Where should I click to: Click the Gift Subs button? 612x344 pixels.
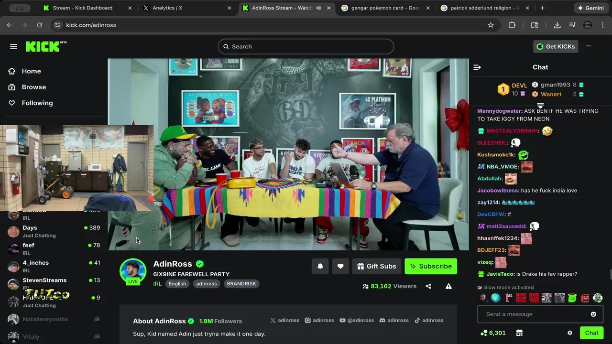[x=377, y=266]
